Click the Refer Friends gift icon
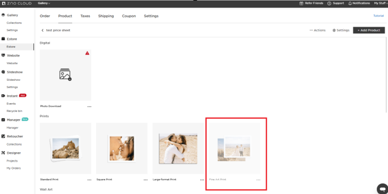The height and width of the screenshot is (194, 388). [302, 3]
